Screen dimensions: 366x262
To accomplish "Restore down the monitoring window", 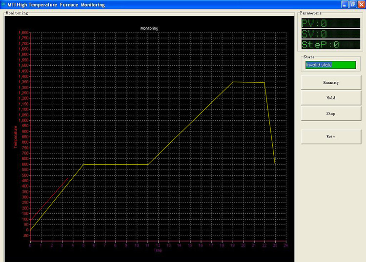I will pos(353,4).
